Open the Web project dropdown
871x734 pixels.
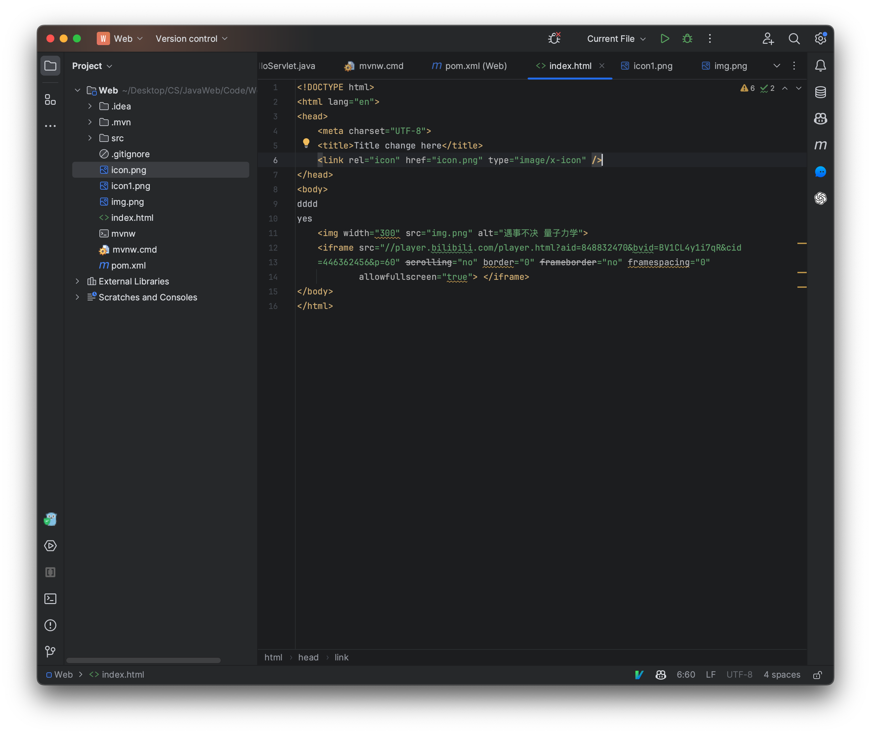pos(120,39)
